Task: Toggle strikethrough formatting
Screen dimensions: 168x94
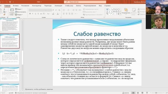Action: [41, 14]
